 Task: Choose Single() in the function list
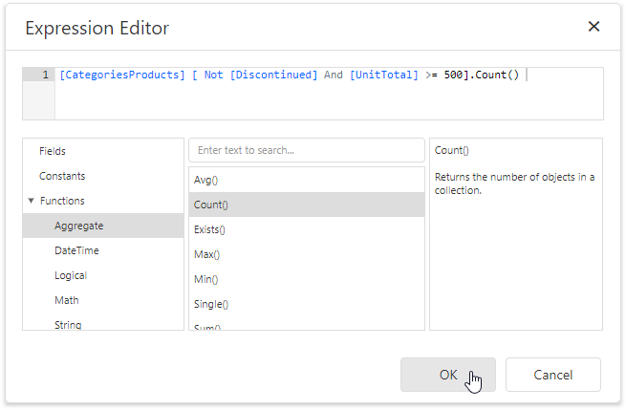(211, 304)
